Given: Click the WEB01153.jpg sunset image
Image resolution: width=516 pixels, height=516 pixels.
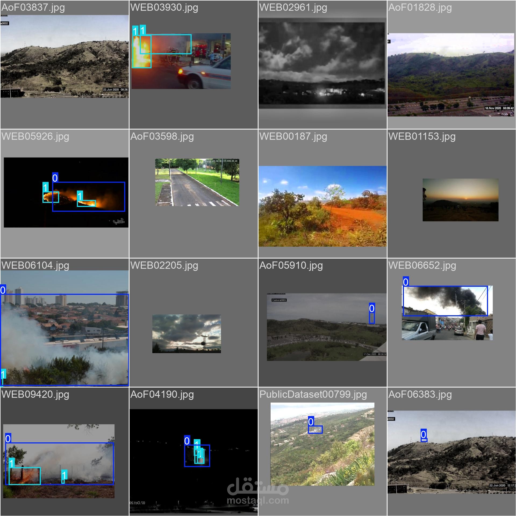Looking at the screenshot, I should pos(460,200).
